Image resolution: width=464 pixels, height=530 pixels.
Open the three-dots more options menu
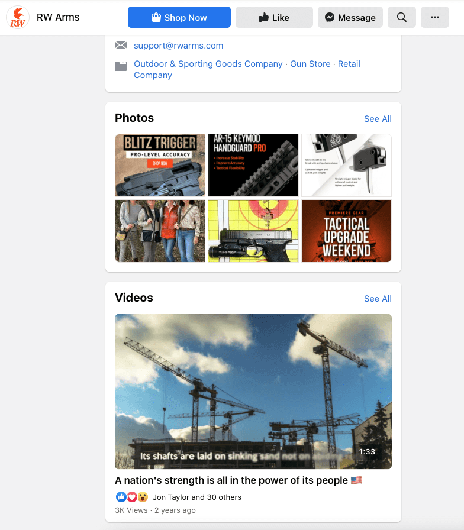pyautogui.click(x=435, y=17)
